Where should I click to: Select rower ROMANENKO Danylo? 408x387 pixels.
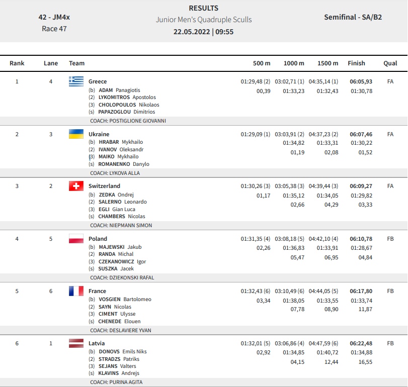pyautogui.click(x=124, y=164)
